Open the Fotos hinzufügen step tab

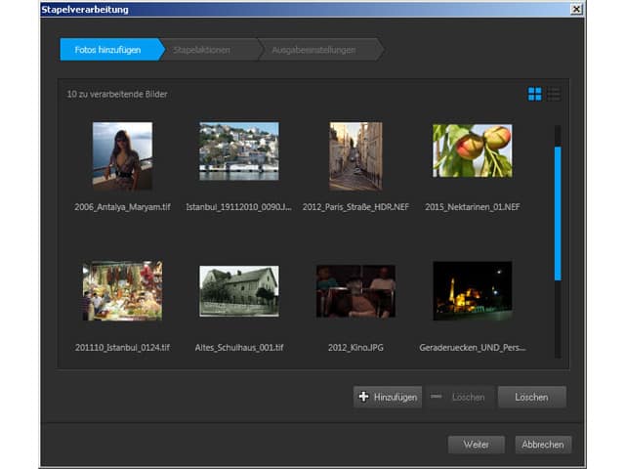(105, 50)
